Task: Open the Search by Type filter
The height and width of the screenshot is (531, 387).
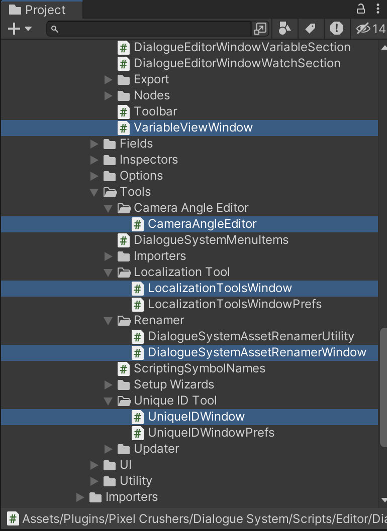Action: [284, 29]
